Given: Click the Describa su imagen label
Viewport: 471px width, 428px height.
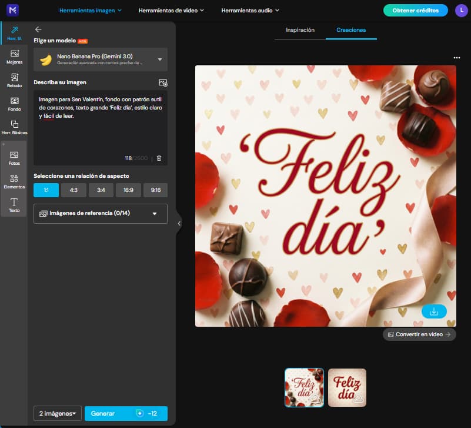Looking at the screenshot, I should click(x=60, y=82).
